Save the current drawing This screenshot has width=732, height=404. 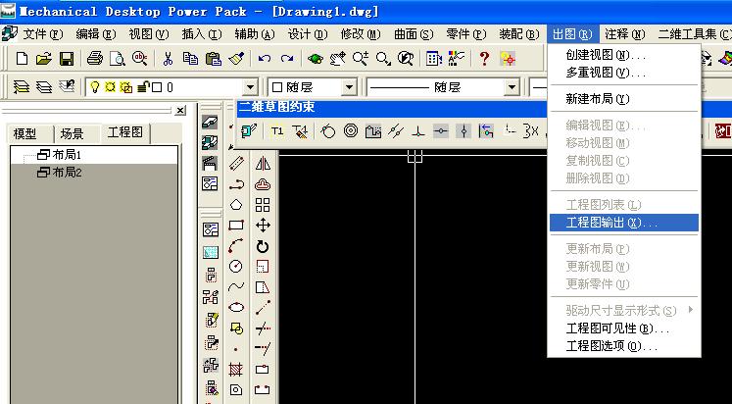pos(67,59)
